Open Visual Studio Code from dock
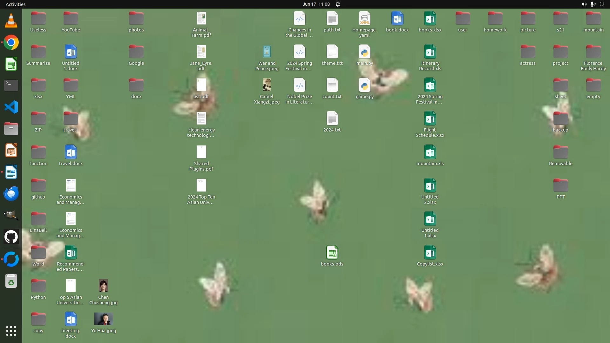Viewport: 610px width, 343px height. pyautogui.click(x=11, y=107)
